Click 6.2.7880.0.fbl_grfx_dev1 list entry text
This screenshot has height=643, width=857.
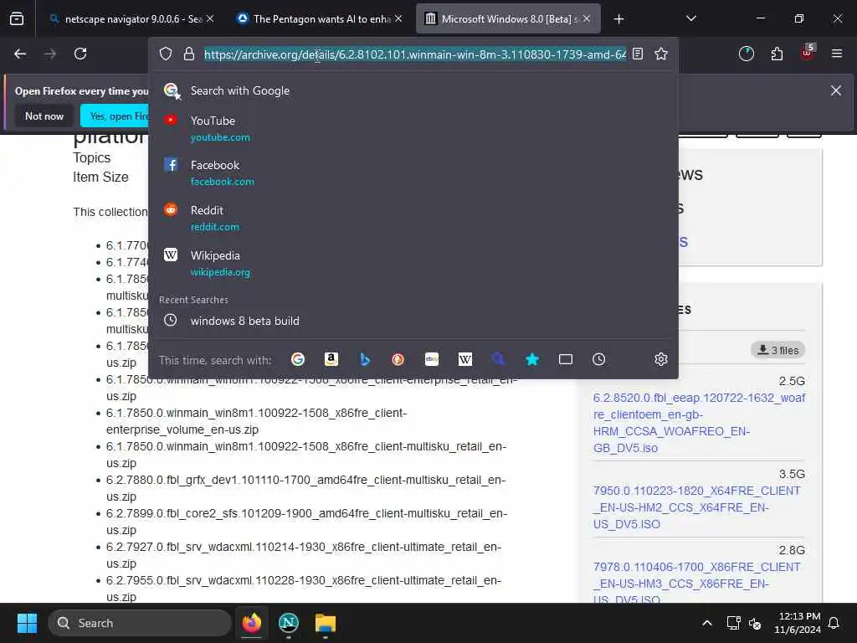pos(306,488)
